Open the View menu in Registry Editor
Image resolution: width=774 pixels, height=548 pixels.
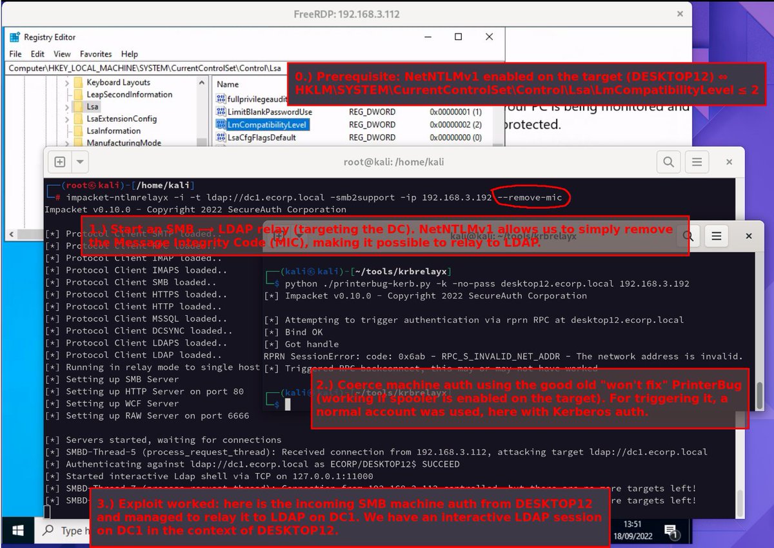62,54
